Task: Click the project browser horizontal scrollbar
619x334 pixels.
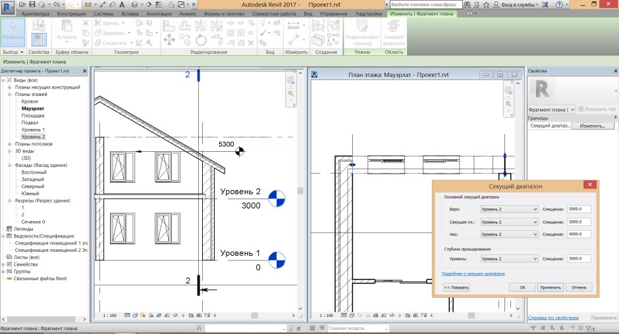Action: click(x=44, y=319)
